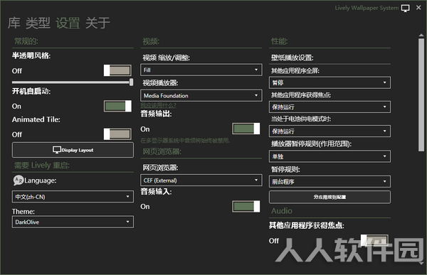This screenshot has width=427, height=275.
Task: Select the 设置 (Settings) tab
Action: [x=68, y=23]
